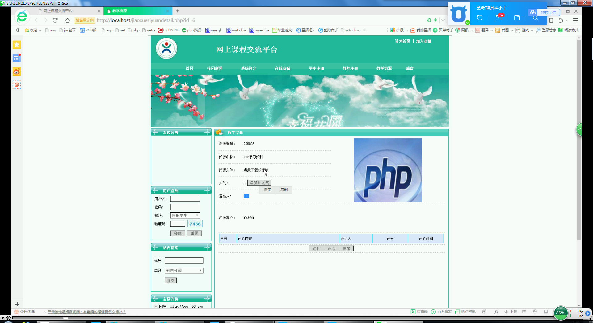The image size is (593, 323).
Task: Open the mobile view phone icon
Action: (x=551, y=20)
